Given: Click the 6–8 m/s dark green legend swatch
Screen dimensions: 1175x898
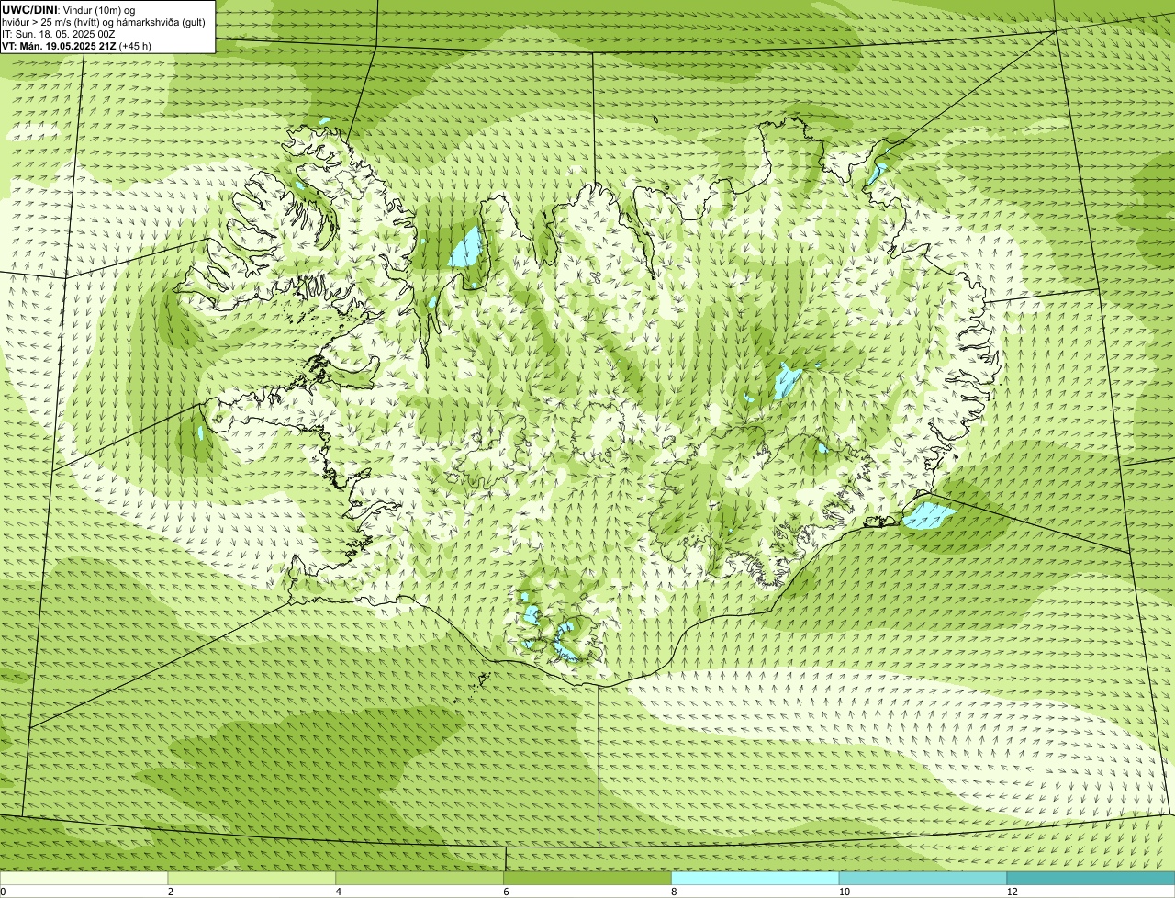Looking at the screenshot, I should click(588, 878).
